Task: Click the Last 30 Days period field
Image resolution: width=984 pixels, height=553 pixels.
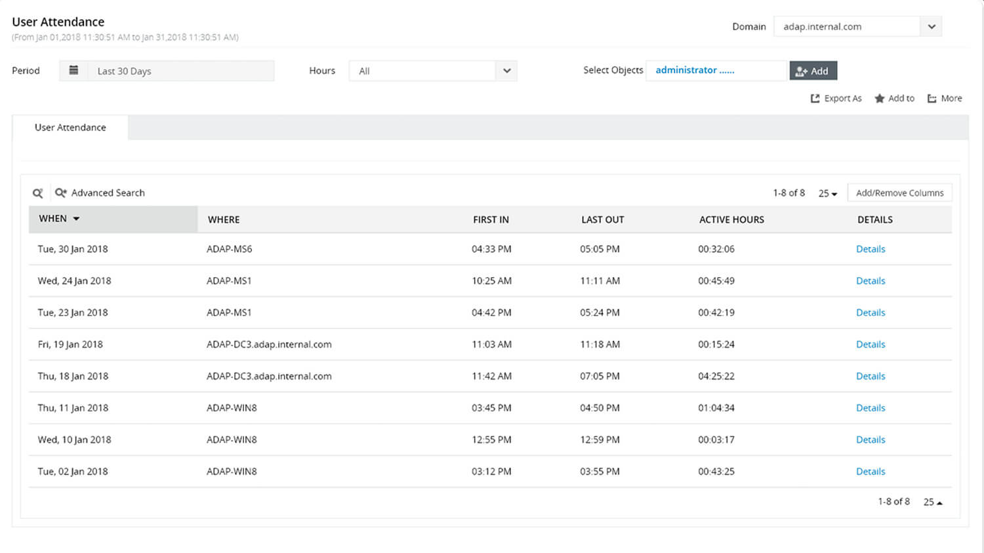Action: pos(177,71)
